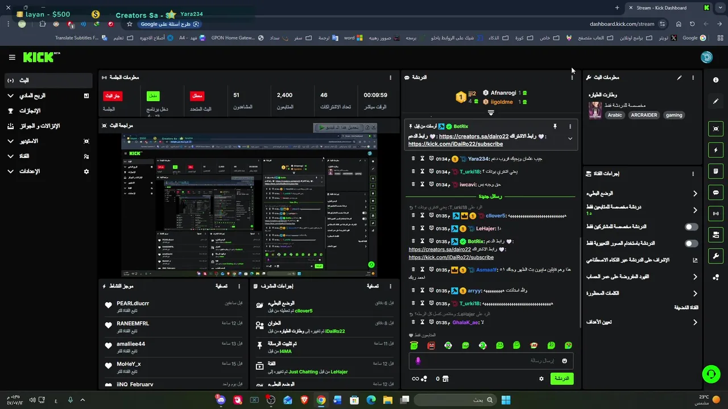
Task: Open channel actions three-dot menu
Action: [x=693, y=174]
